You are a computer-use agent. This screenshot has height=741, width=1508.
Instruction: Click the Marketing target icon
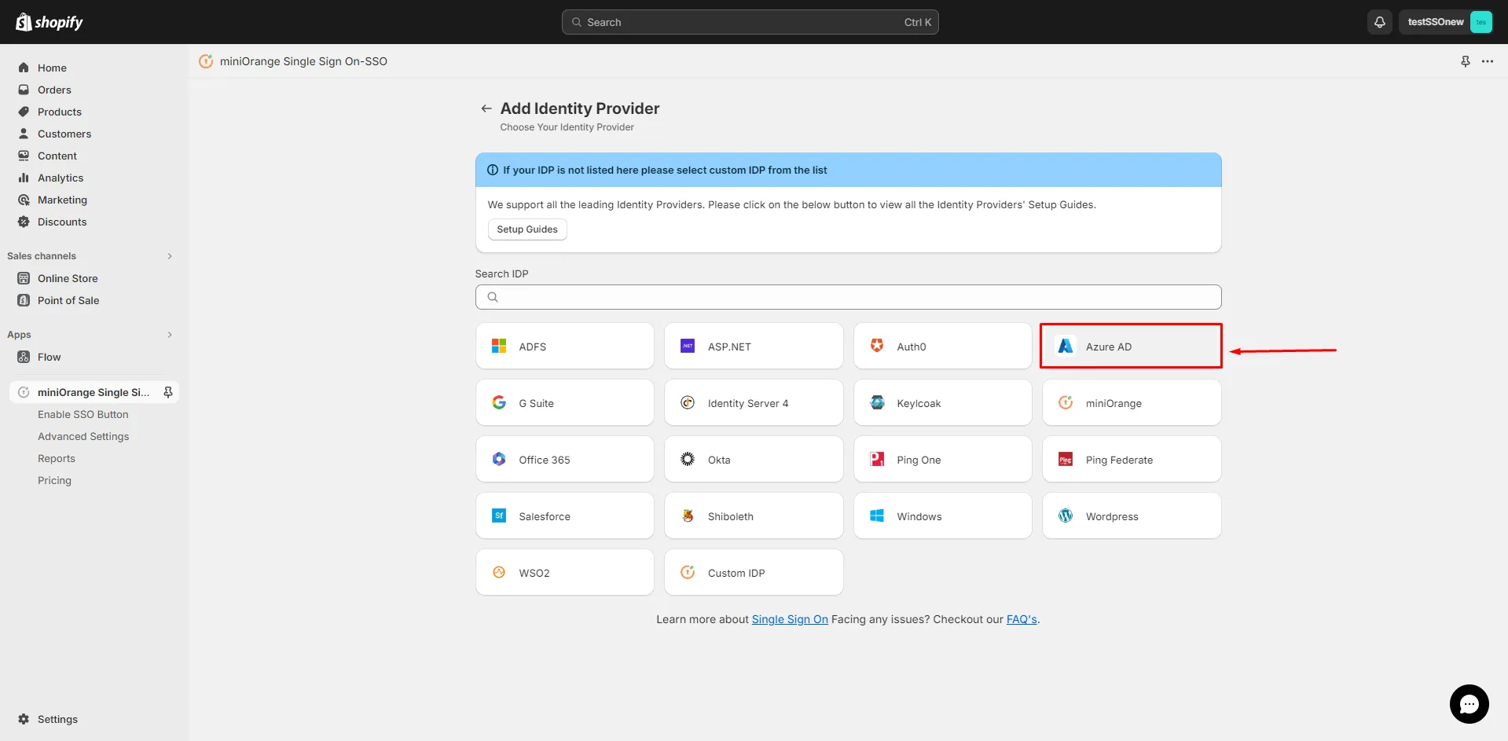(x=24, y=200)
